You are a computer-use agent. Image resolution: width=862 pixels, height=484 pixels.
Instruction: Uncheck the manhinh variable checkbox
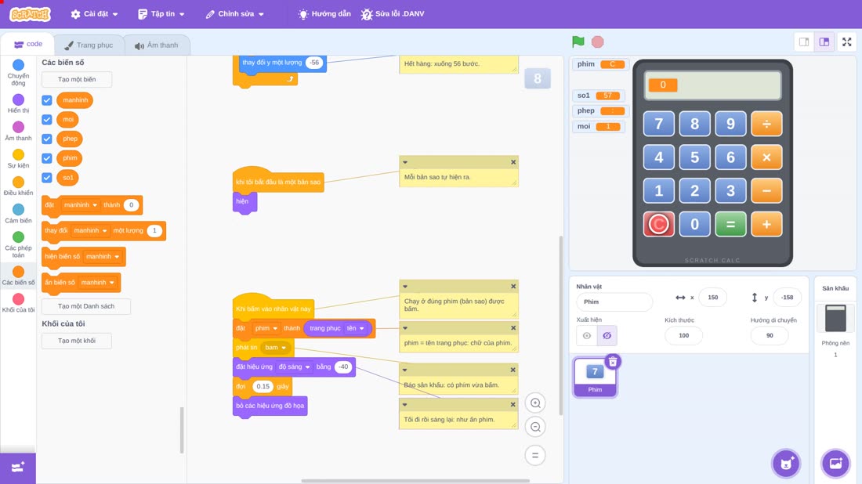point(47,100)
